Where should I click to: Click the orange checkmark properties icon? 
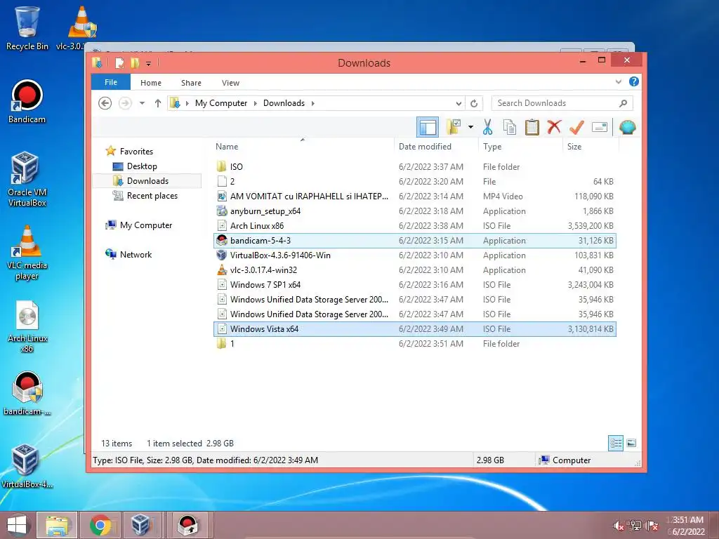576,127
